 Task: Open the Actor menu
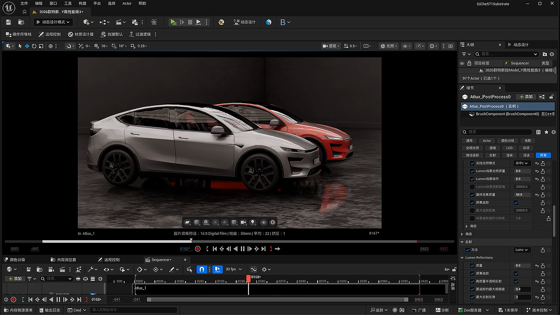[x=127, y=3]
